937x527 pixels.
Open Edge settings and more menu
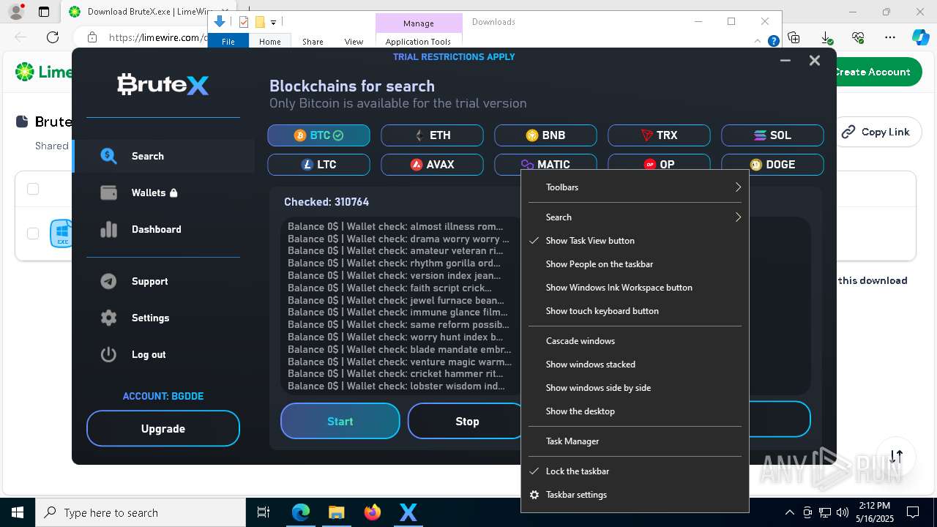click(x=889, y=37)
